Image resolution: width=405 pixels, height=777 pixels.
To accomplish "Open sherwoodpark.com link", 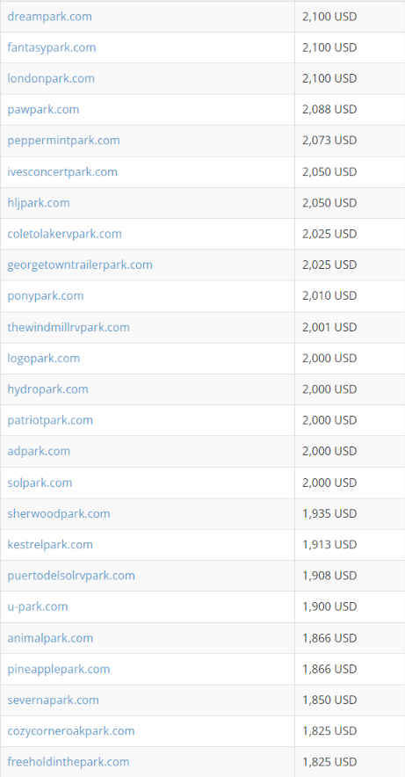I will (x=59, y=513).
